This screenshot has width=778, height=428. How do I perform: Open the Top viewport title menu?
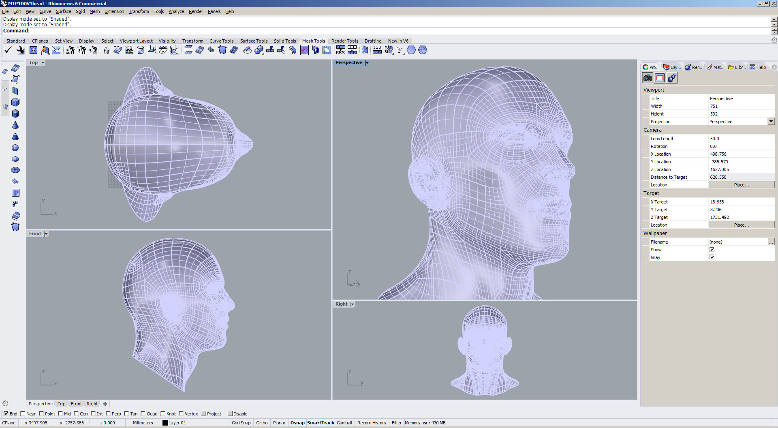42,62
